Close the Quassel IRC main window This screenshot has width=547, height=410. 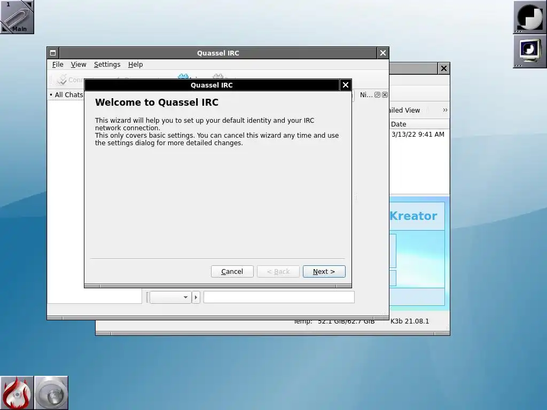pos(382,53)
